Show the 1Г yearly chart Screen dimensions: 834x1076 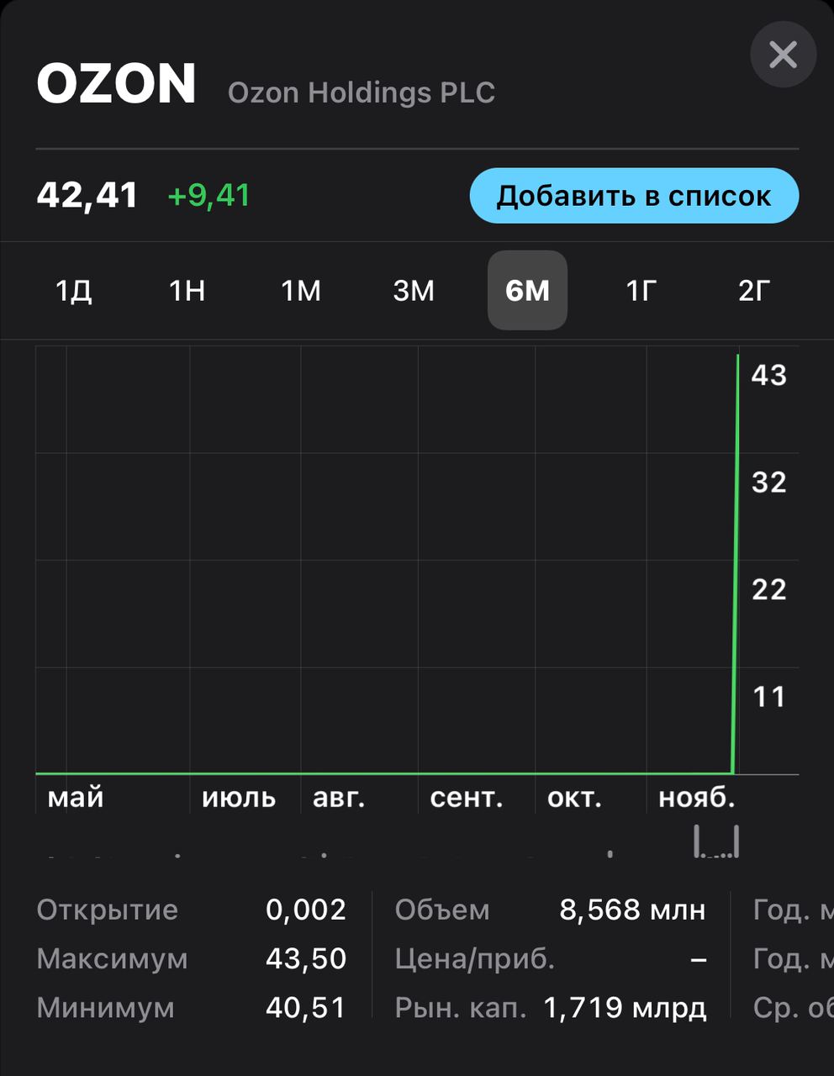641,291
